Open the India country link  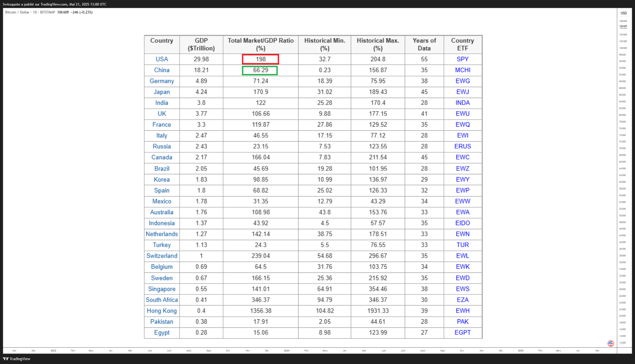[162, 103]
